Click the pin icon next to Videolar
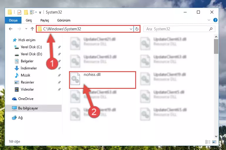This screenshot has height=150, width=226. pos(59,89)
